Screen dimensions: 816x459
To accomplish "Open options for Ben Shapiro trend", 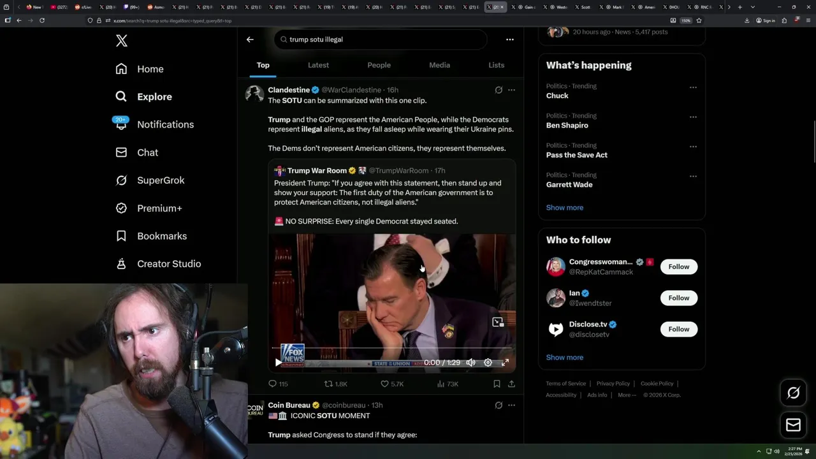I will [x=693, y=117].
